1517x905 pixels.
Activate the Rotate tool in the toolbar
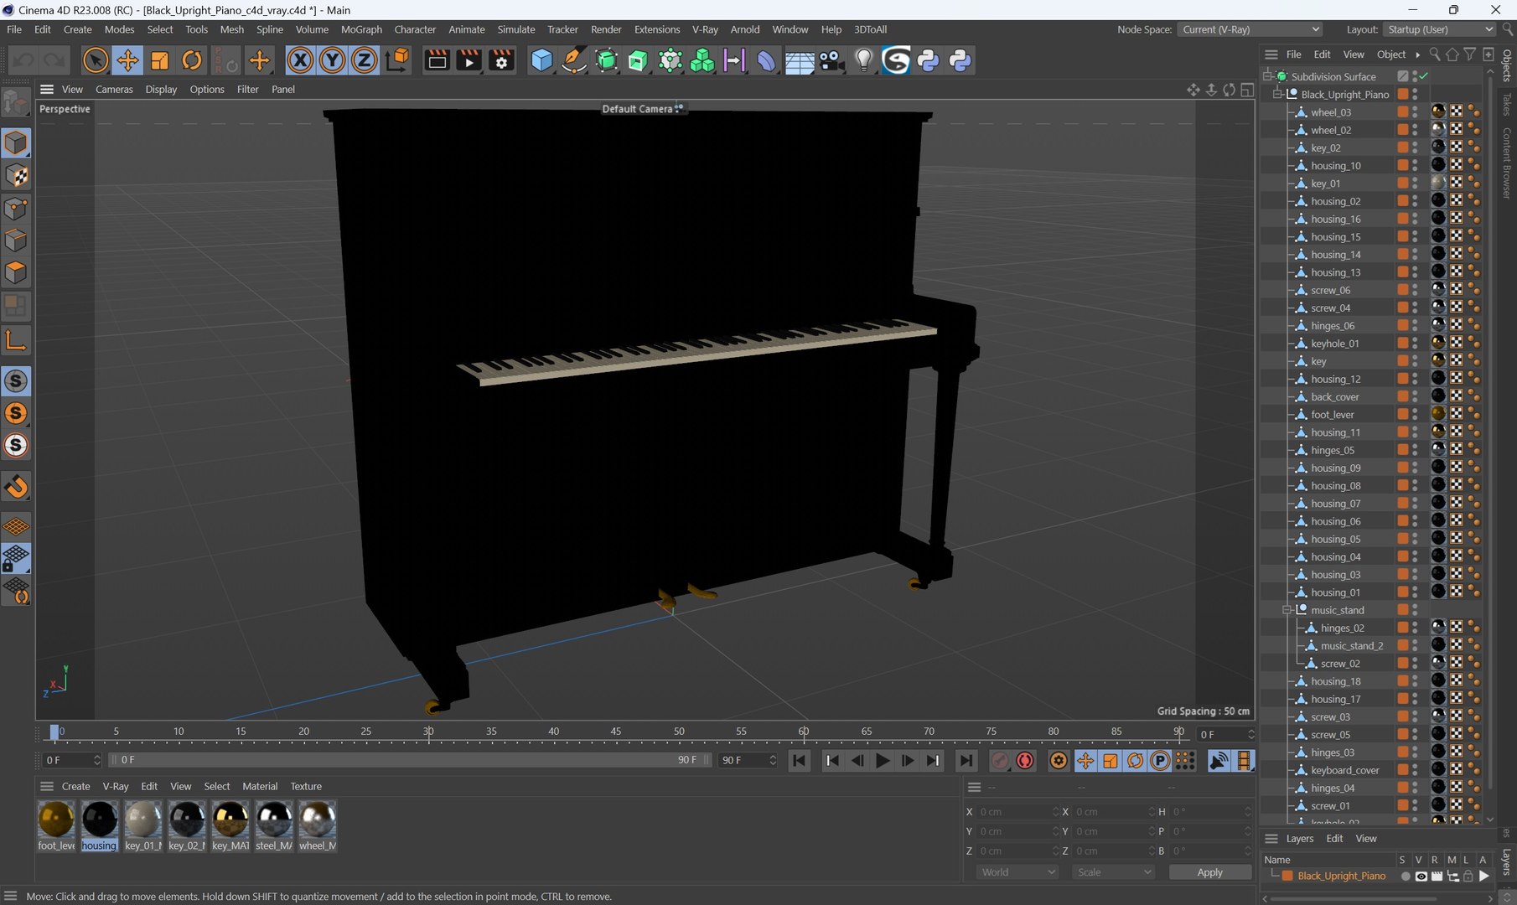[x=192, y=60]
